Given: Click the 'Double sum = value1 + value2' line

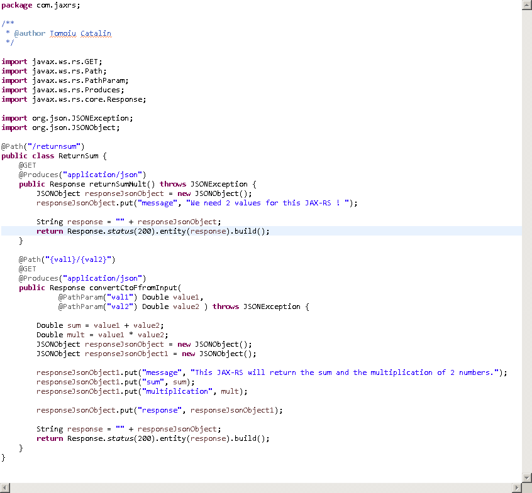Looking at the screenshot, I should tap(100, 325).
